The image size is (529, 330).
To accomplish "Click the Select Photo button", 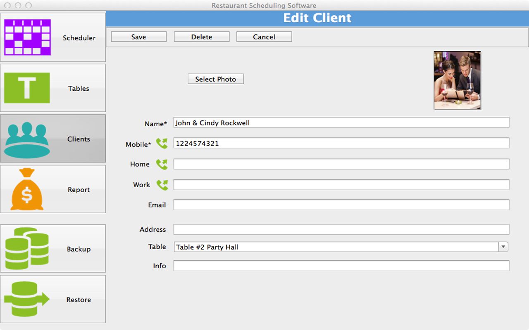I will pyautogui.click(x=216, y=79).
